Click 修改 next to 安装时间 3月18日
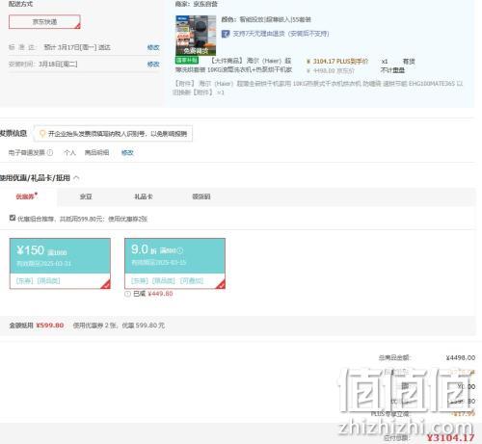 153,65
